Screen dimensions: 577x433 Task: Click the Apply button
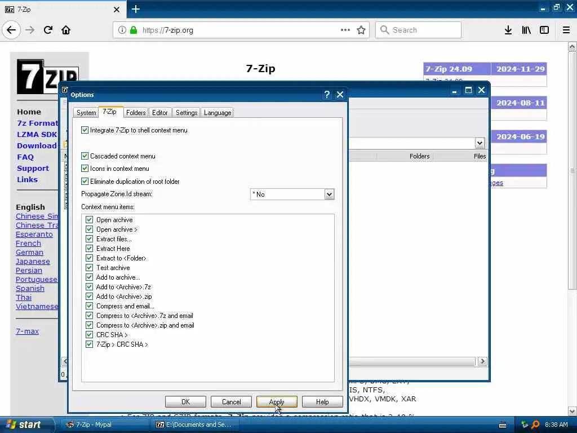[277, 401]
